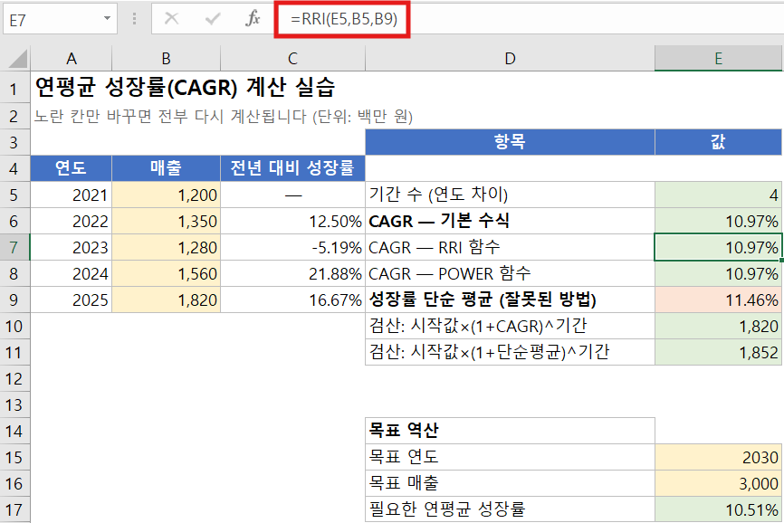This screenshot has height=523, width=784.
Task: Click sales cell 1,560
Action: tap(166, 274)
